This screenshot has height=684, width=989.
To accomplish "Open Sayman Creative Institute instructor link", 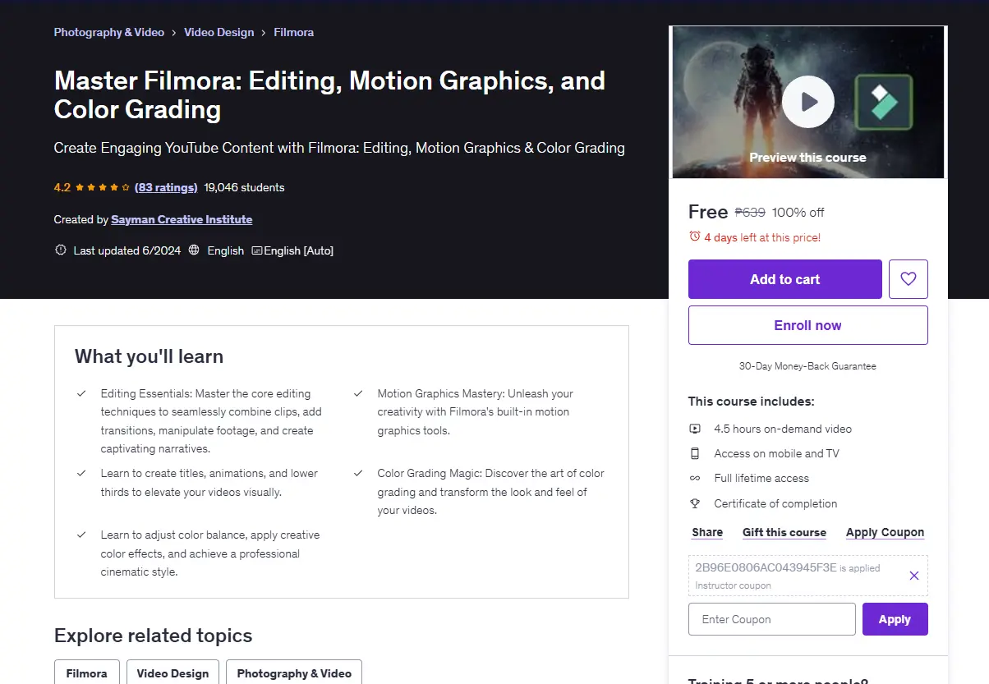I will click(182, 219).
